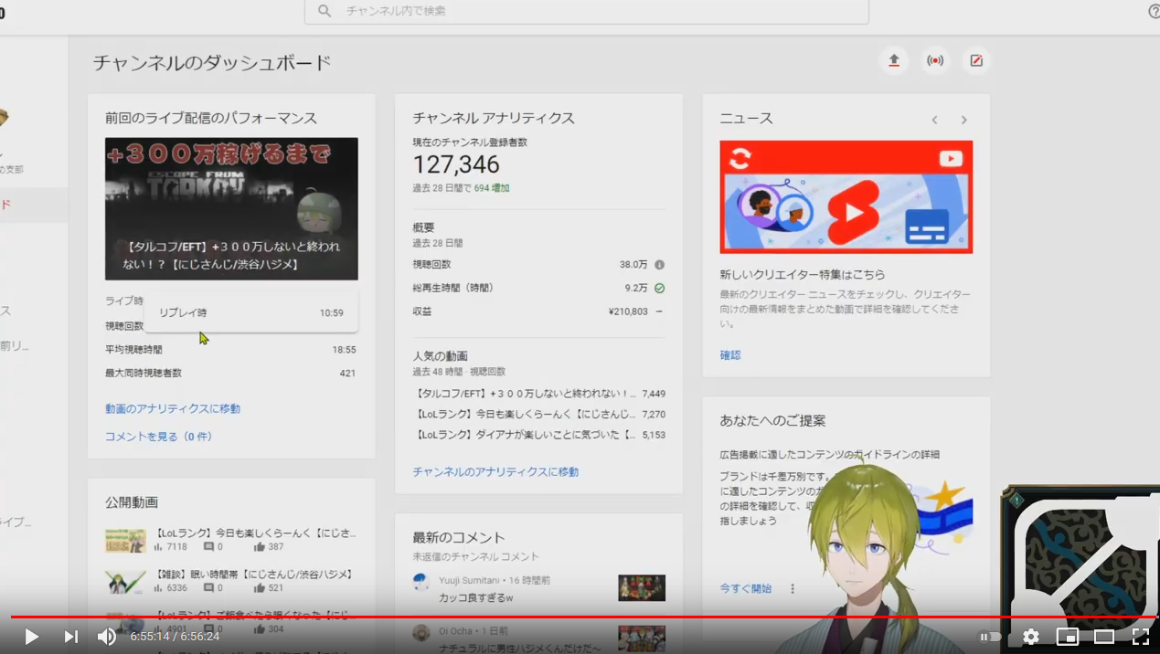1160x654 pixels.
Task: Click the dash icon beside ¥210,803 revenue
Action: point(659,311)
